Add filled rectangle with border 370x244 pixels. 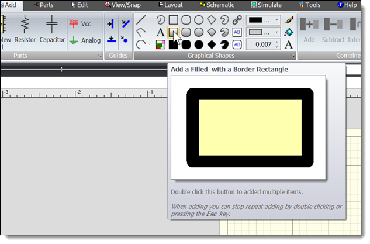174,32
